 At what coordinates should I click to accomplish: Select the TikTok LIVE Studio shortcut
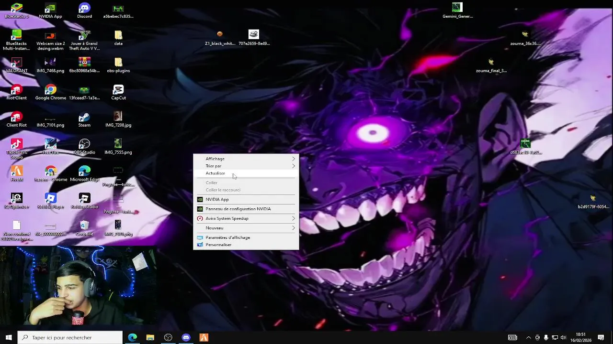tap(17, 149)
